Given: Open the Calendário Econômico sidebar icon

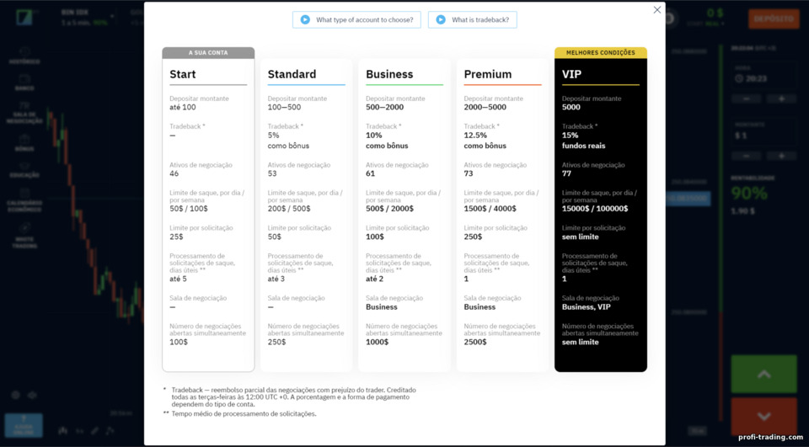Looking at the screenshot, I should pos(24,200).
